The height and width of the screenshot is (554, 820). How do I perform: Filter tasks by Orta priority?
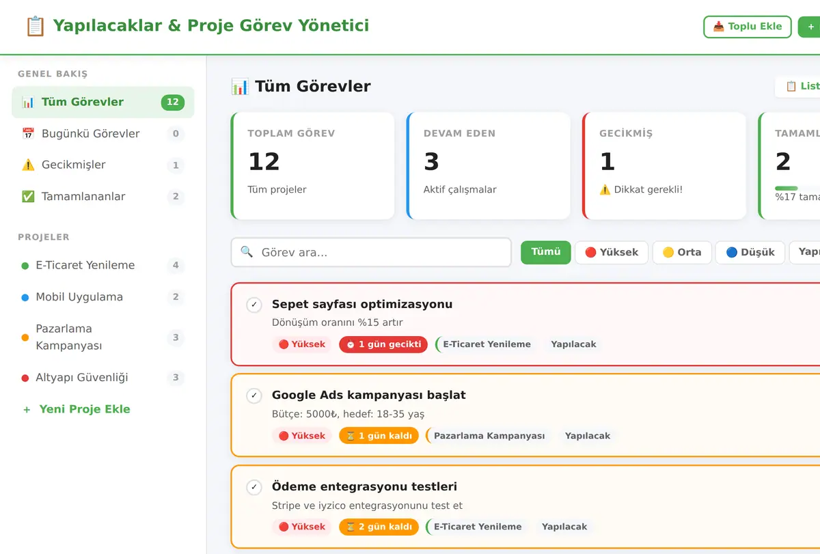(x=682, y=252)
